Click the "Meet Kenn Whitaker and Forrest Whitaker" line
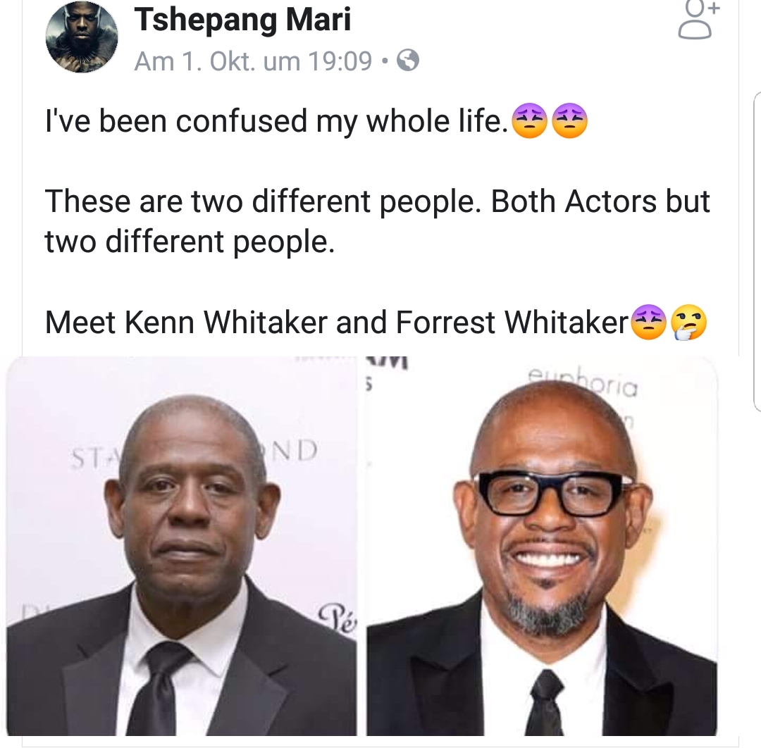The image size is (761, 748). click(x=336, y=323)
